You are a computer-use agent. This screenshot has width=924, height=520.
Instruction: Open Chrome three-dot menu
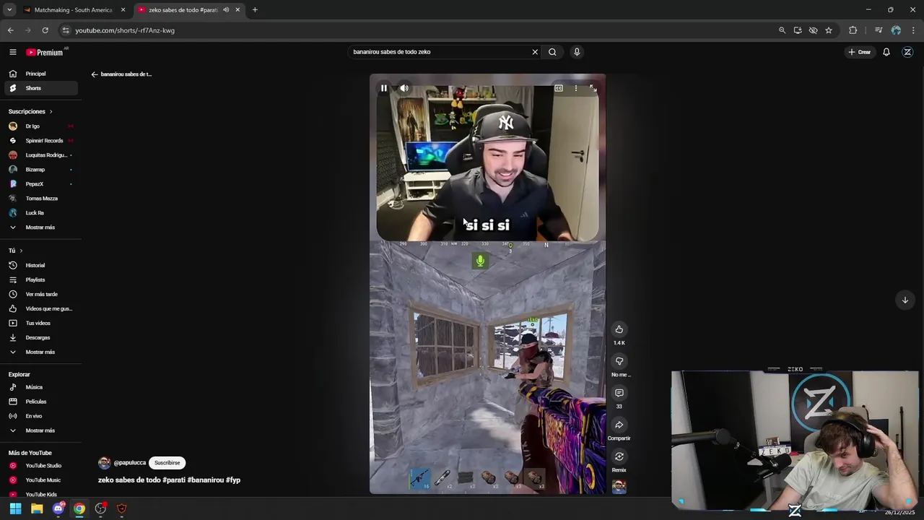914,30
